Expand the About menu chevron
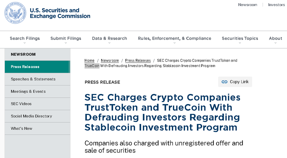 [276, 43]
